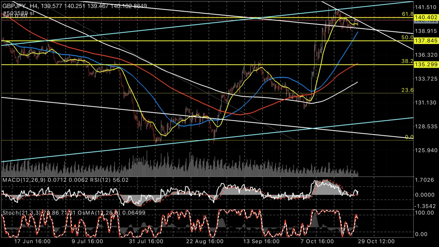Select the 23.6 Fibonacci level label
439x247 pixels.
coord(407,90)
